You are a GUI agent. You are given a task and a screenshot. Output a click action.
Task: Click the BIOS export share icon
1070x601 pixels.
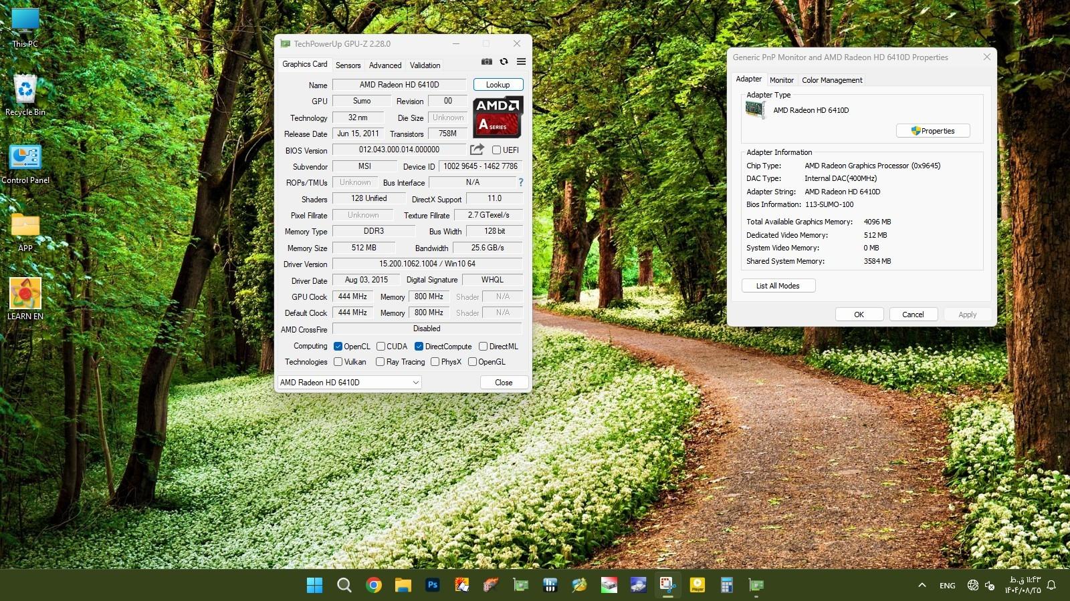pos(477,150)
